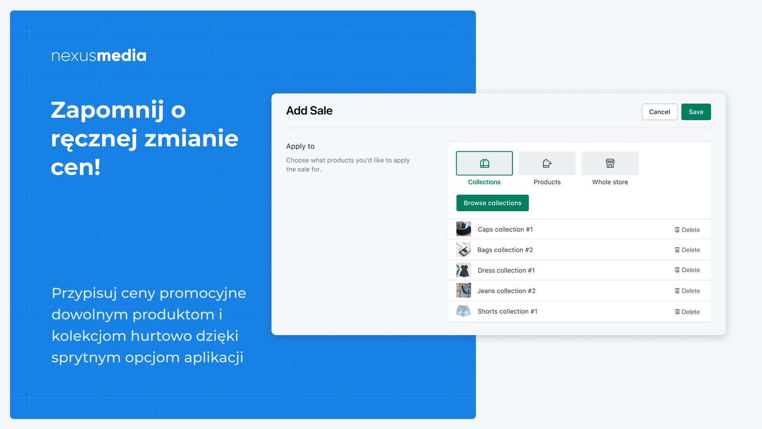Open the Jeans collection thumbnail
762x429 pixels.
(x=463, y=290)
